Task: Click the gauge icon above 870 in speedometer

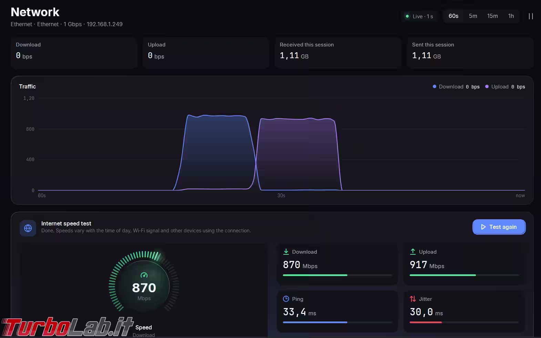Action: tap(144, 275)
